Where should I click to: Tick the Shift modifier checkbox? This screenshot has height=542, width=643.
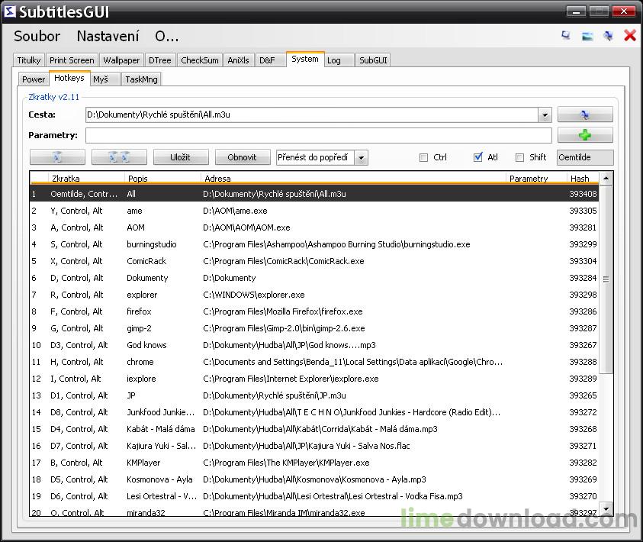(520, 157)
